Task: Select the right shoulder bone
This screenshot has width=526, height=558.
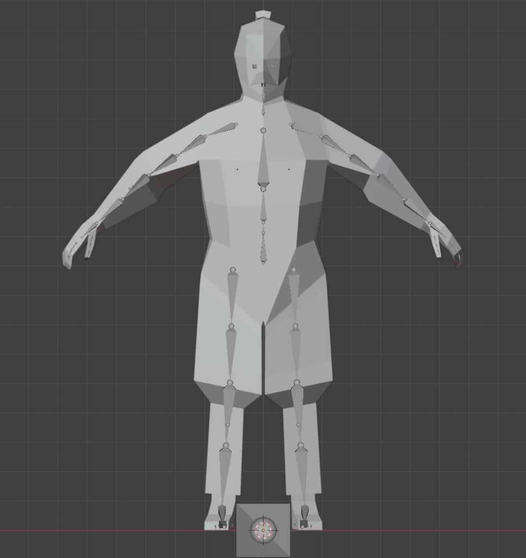Action: (299, 131)
